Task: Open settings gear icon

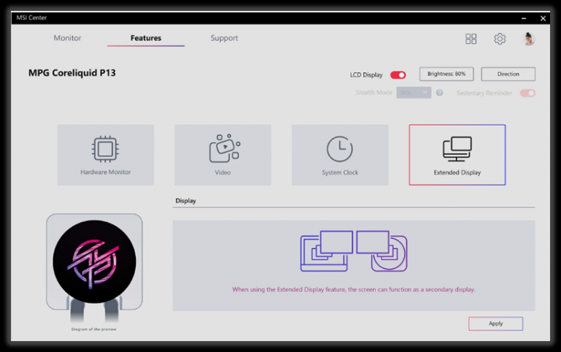Action: tap(500, 39)
